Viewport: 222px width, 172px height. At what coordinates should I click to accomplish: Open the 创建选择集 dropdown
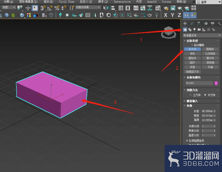point(88,7)
